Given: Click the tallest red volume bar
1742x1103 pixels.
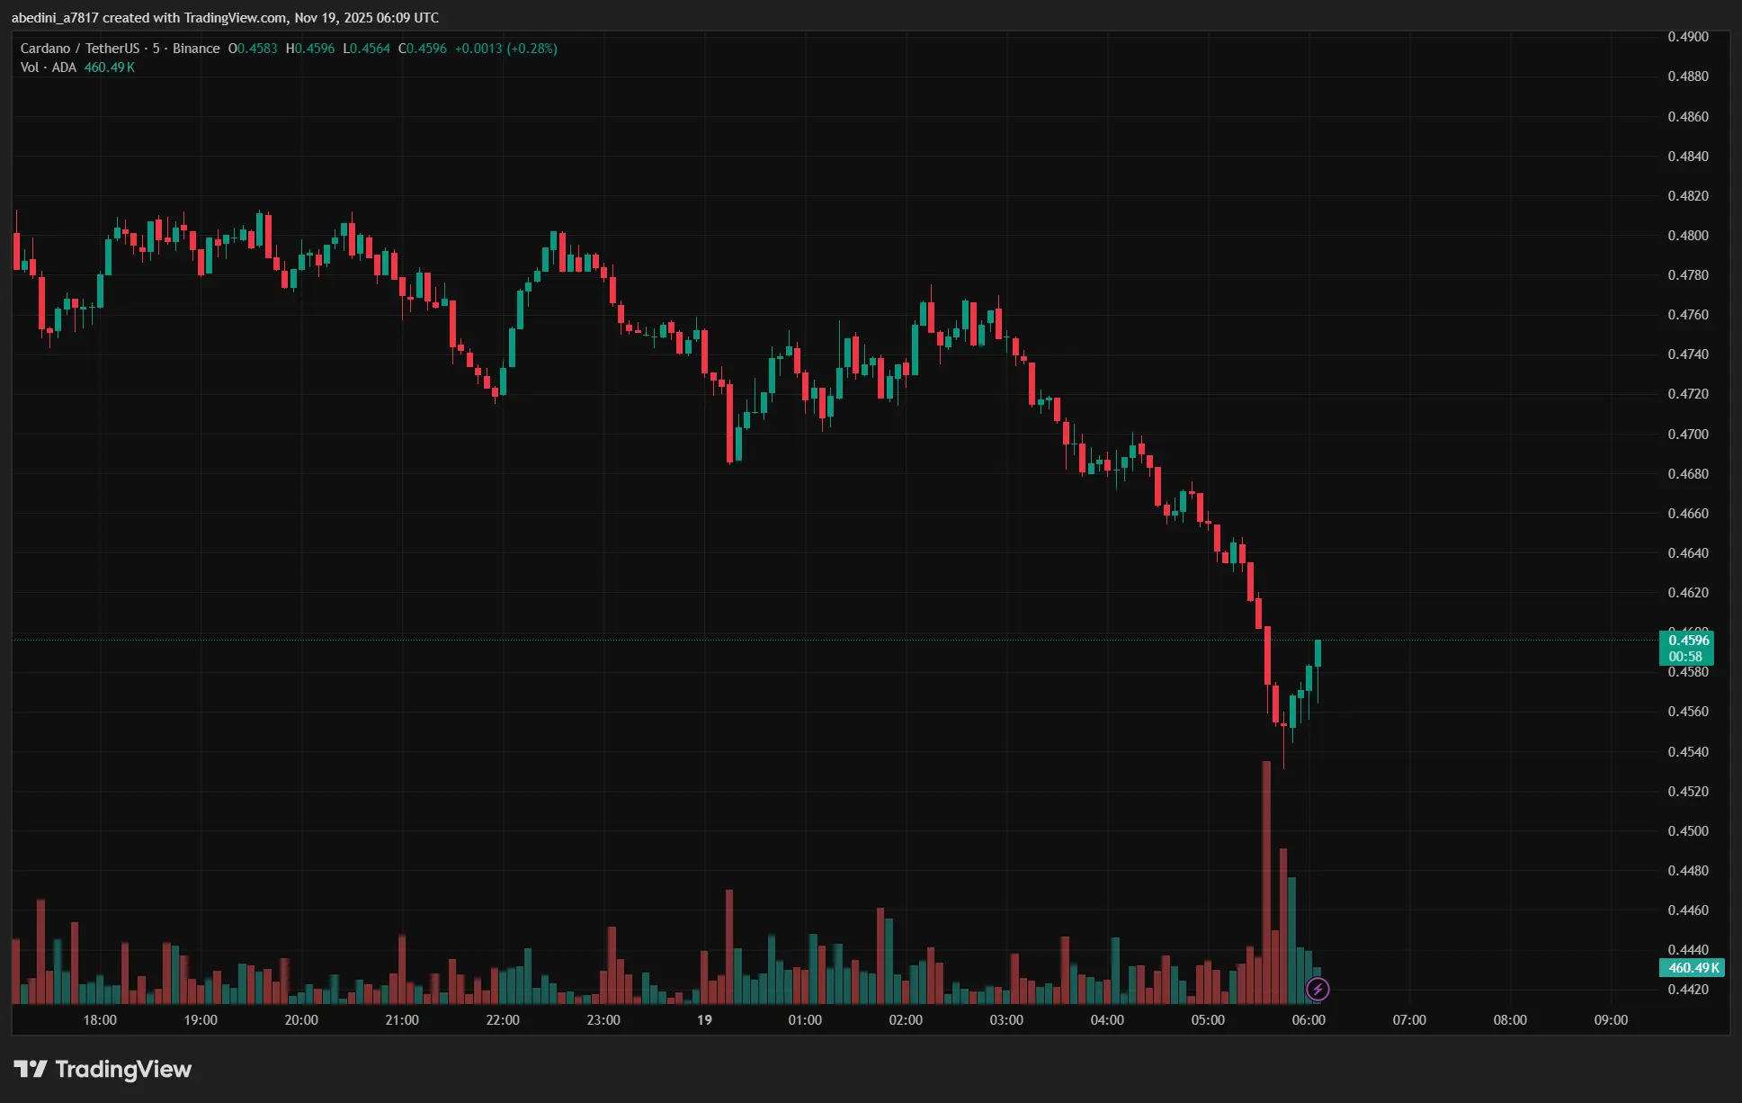Looking at the screenshot, I should pyautogui.click(x=1266, y=882).
